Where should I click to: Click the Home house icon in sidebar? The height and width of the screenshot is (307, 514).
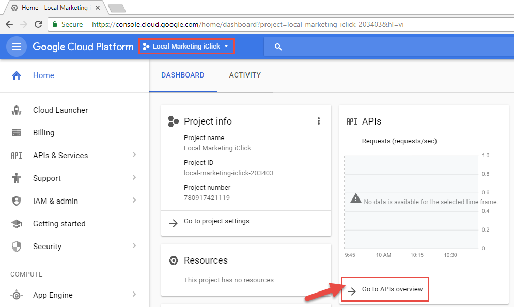[x=17, y=75]
